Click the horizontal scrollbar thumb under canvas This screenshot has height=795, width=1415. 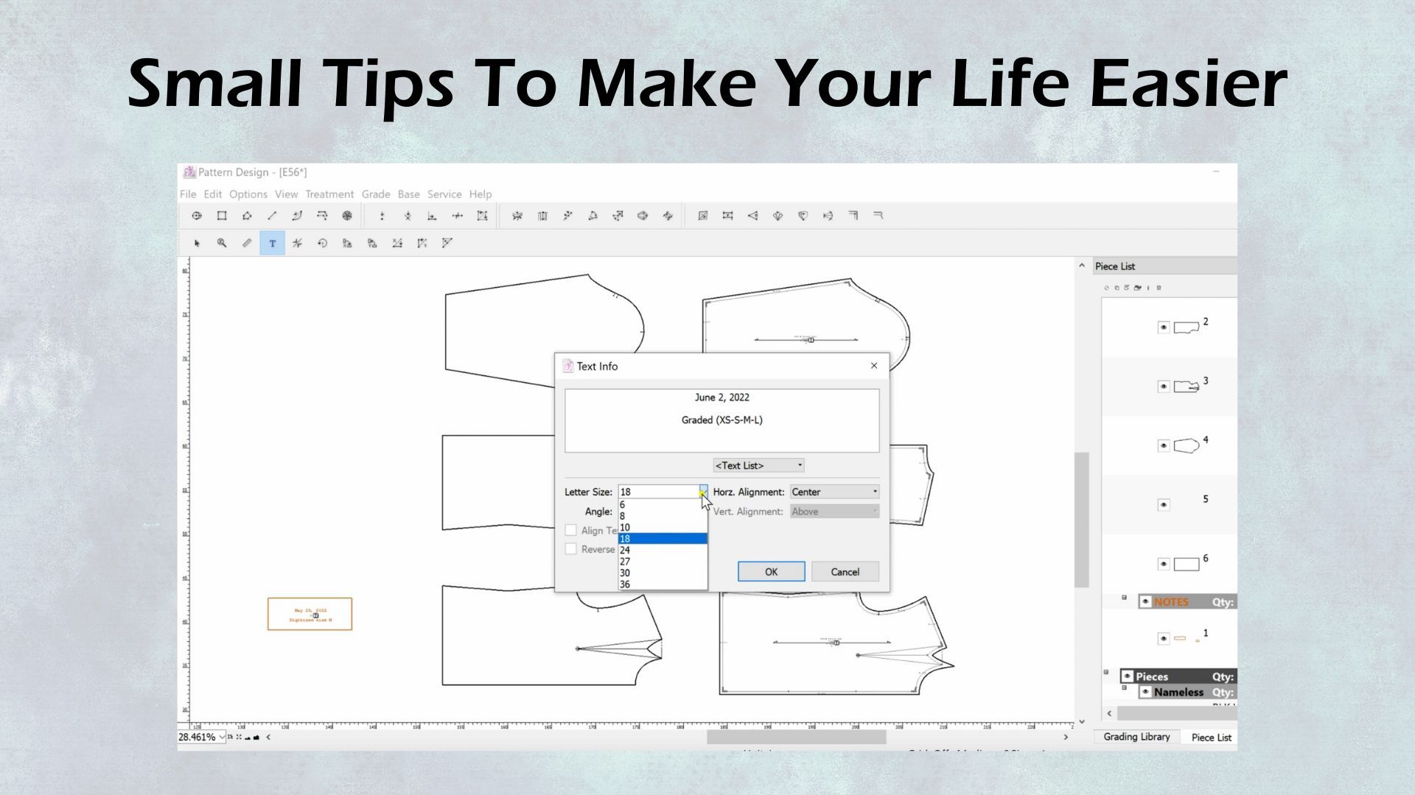click(x=796, y=737)
